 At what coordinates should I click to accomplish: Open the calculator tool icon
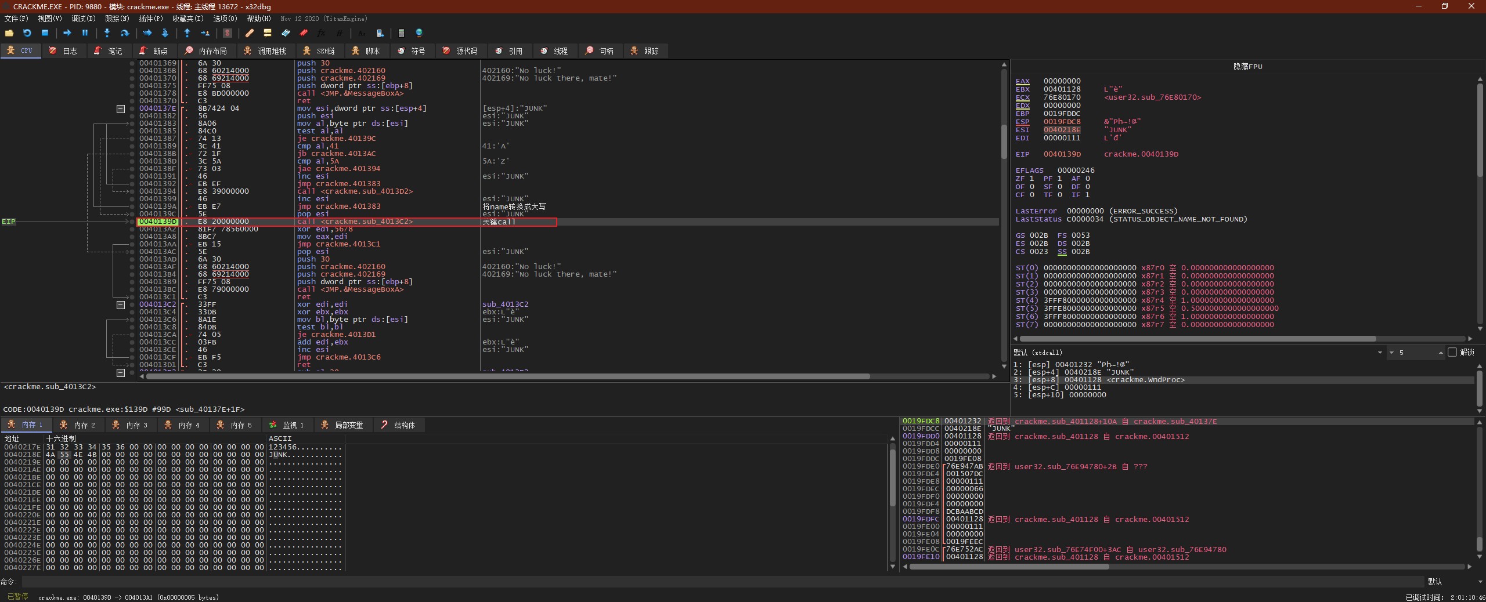[401, 33]
